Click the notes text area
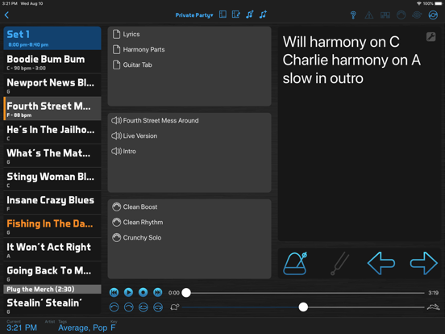The image size is (445, 334). click(360, 135)
